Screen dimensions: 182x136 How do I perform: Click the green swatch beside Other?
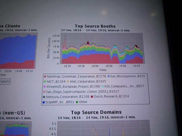point(77,102)
